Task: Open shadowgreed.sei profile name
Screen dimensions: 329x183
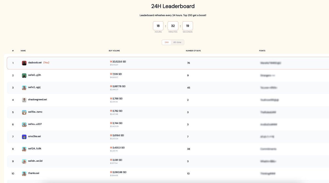Action: pos(38,99)
